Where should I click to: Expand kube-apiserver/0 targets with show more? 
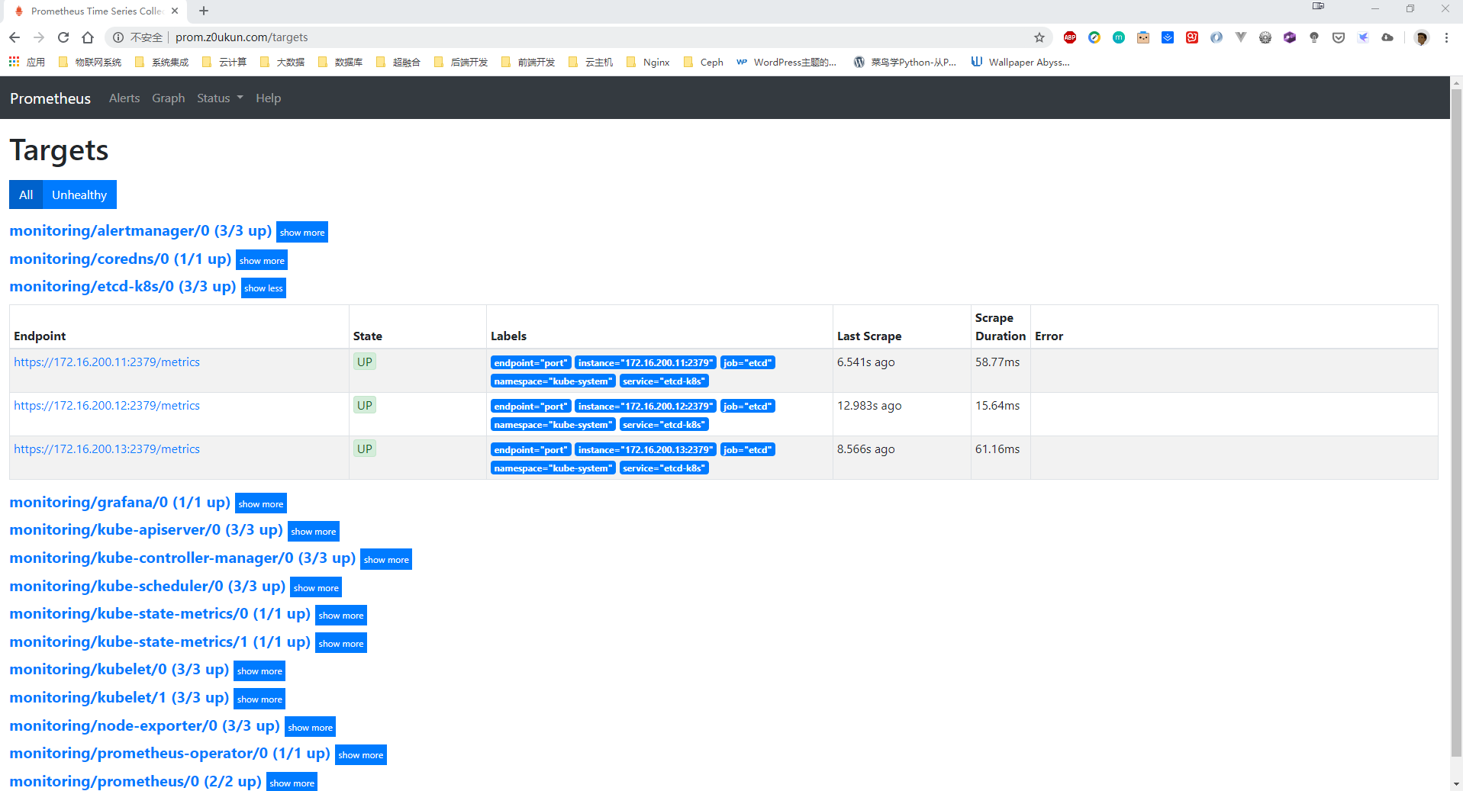coord(314,532)
